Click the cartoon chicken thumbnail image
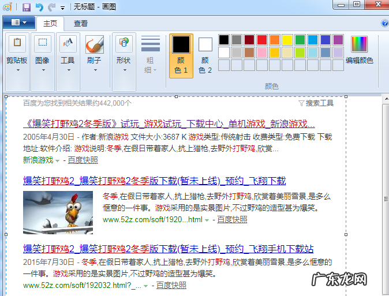 (58, 212)
